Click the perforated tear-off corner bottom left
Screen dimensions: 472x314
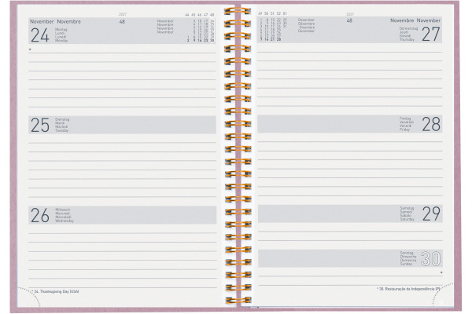29,297
